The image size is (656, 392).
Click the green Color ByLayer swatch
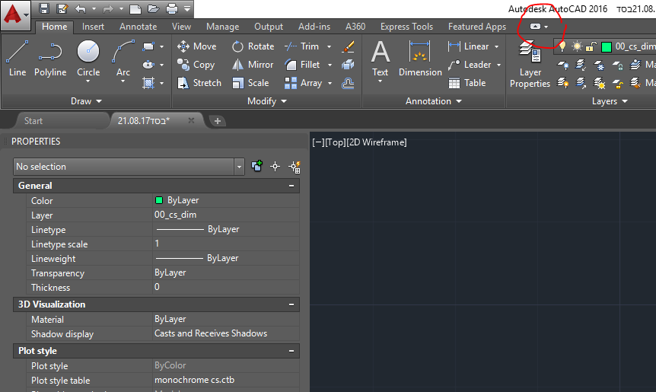pyautogui.click(x=159, y=200)
